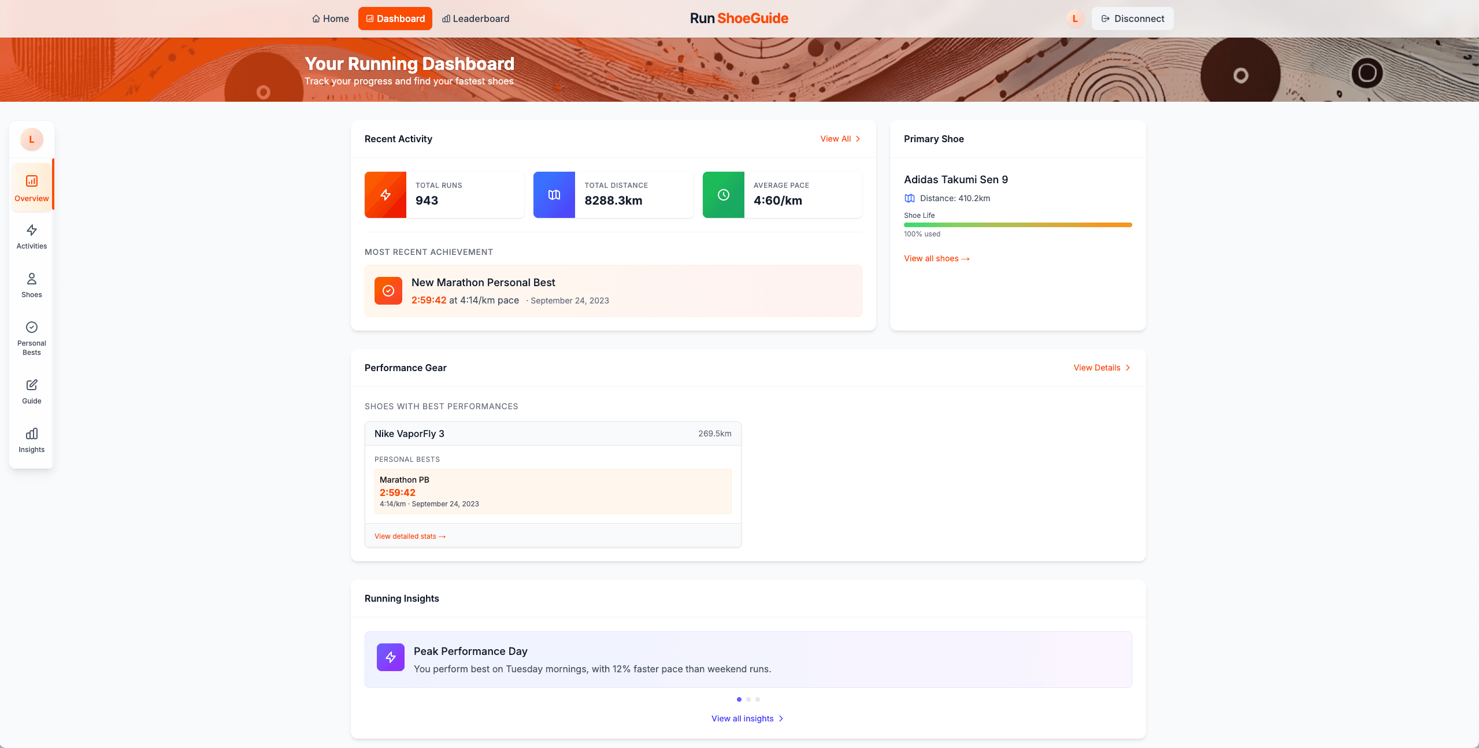
Task: Click the green Average Pace clock icon
Action: (x=723, y=195)
